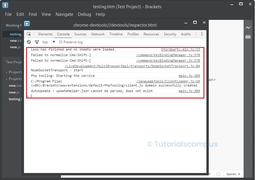Open the Extension Manager icon

[x=248, y=37]
